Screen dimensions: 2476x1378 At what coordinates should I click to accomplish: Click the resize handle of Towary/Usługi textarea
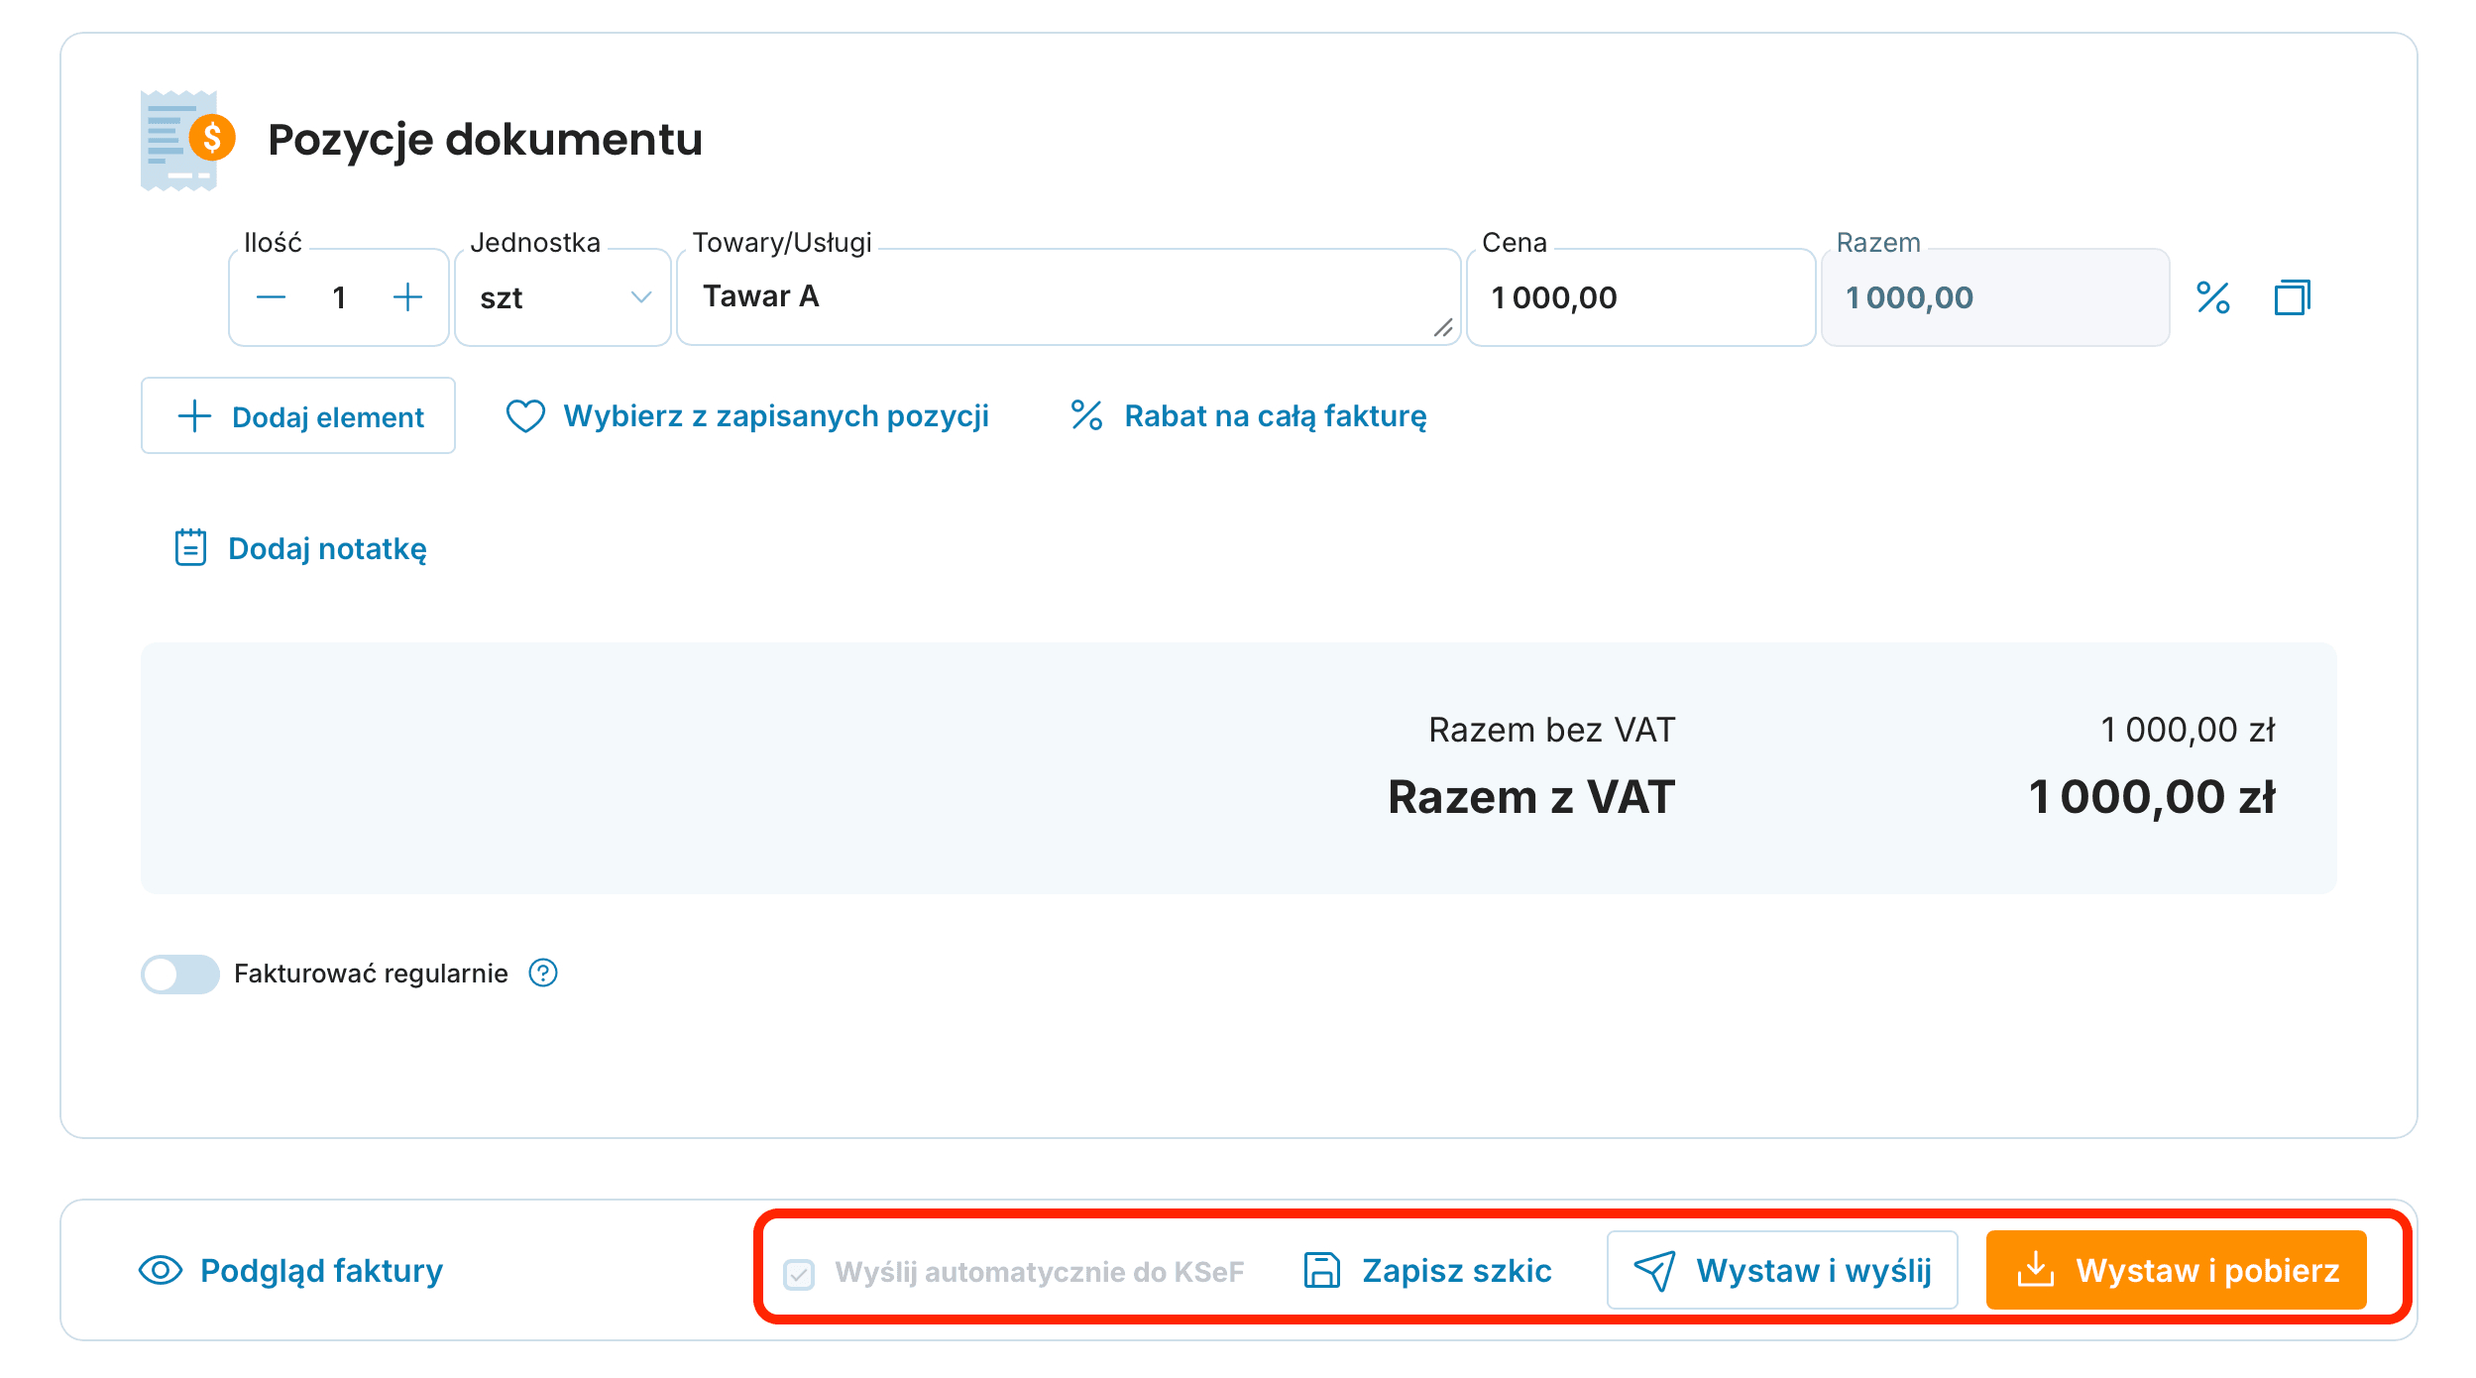tap(1443, 328)
